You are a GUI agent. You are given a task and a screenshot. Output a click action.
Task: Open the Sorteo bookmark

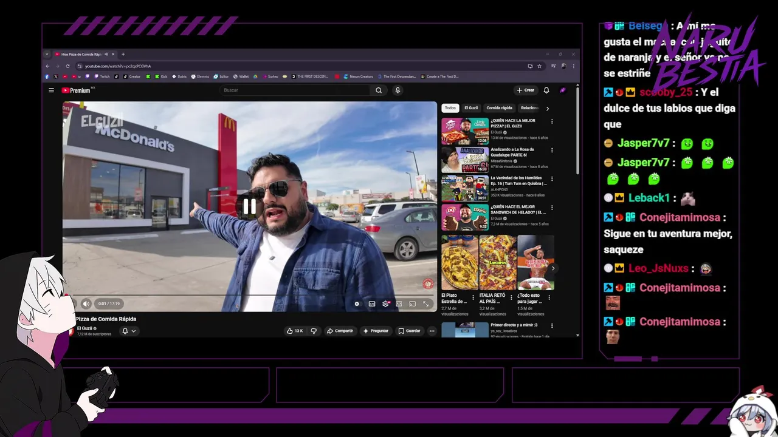(270, 76)
